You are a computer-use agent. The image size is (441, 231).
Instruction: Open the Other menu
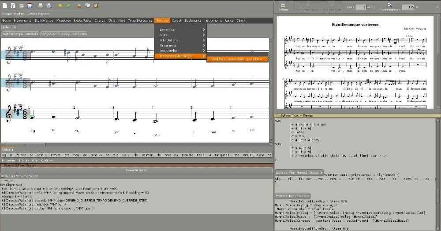point(241,21)
